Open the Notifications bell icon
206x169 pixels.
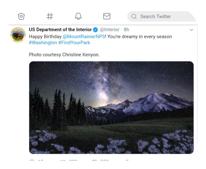(78, 16)
